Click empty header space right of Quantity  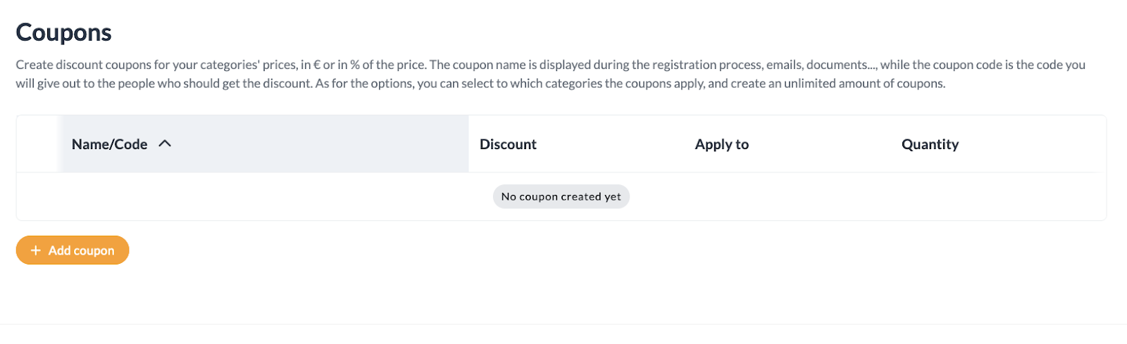tap(1035, 144)
